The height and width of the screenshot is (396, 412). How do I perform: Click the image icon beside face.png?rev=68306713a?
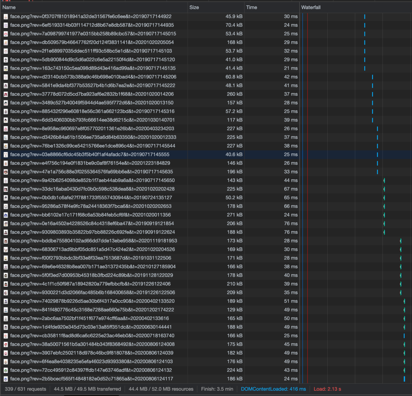coord(6,249)
